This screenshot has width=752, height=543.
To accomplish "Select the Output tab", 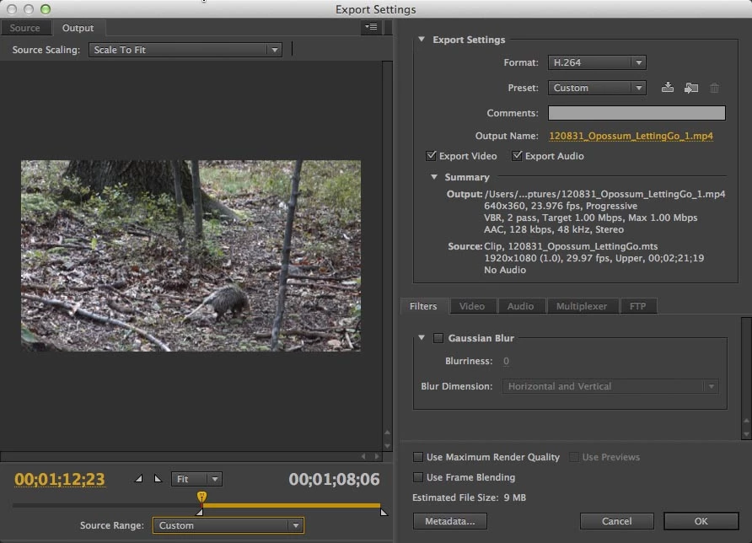I will (x=78, y=28).
